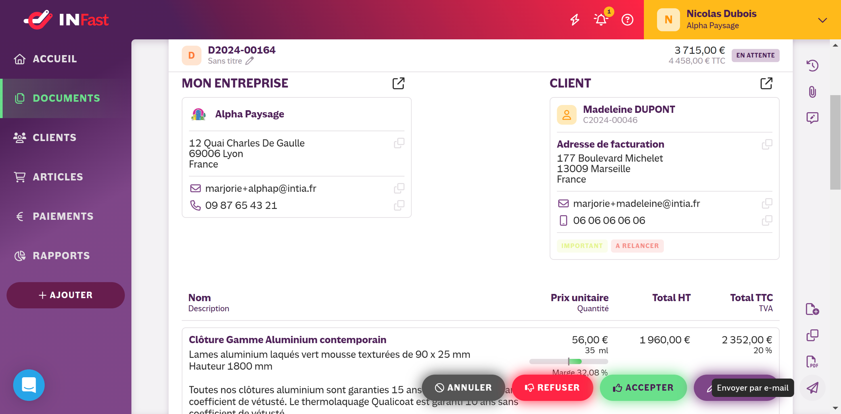This screenshot has height=414, width=841.
Task: Open the document history icon
Action: pos(812,66)
